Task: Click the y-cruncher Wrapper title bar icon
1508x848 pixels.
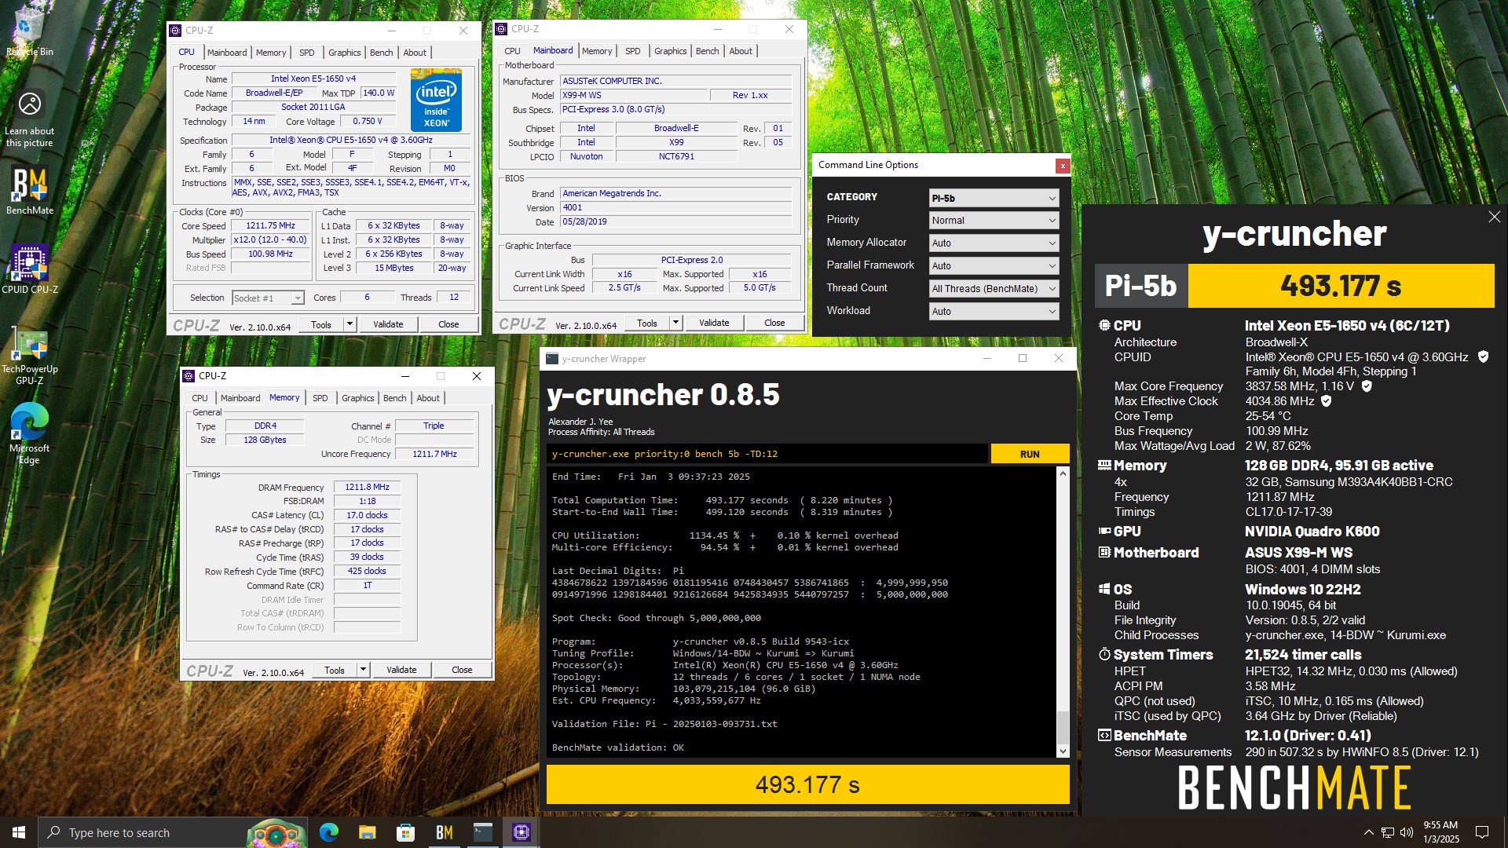Action: (x=552, y=359)
